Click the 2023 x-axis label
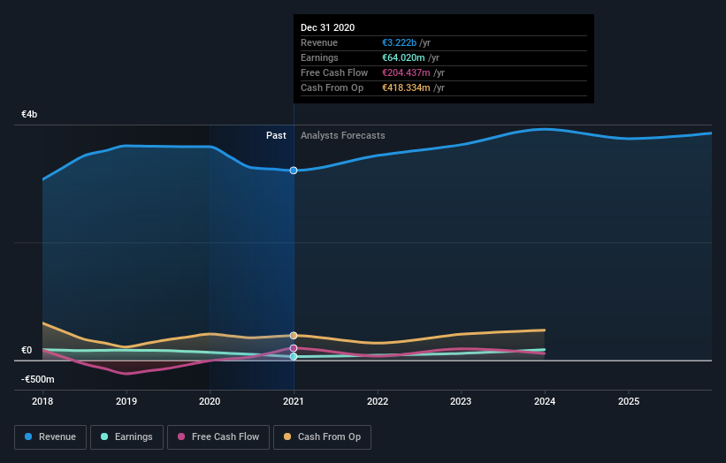 pyautogui.click(x=461, y=401)
